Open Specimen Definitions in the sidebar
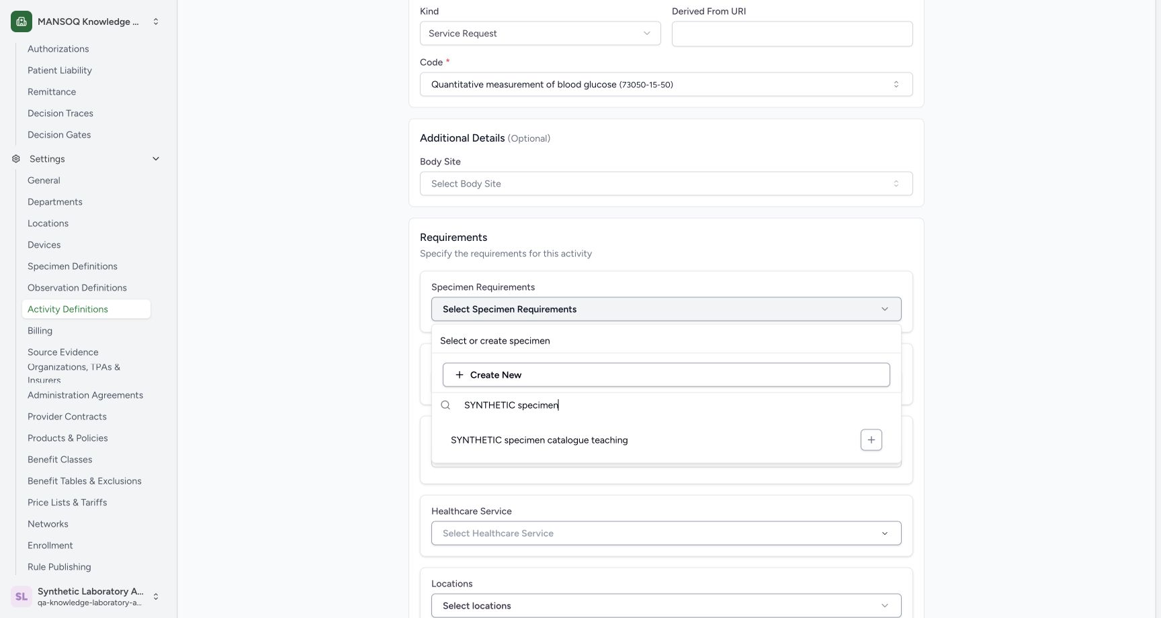 73,266
